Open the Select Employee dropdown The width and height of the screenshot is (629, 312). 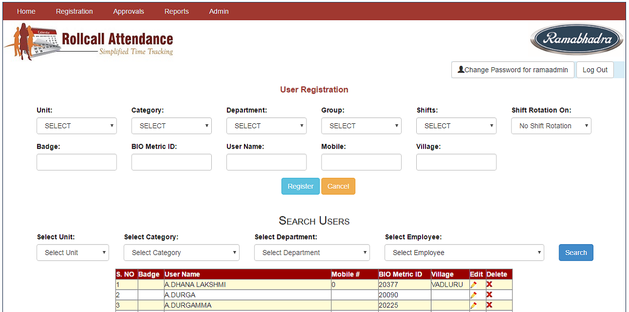point(464,253)
